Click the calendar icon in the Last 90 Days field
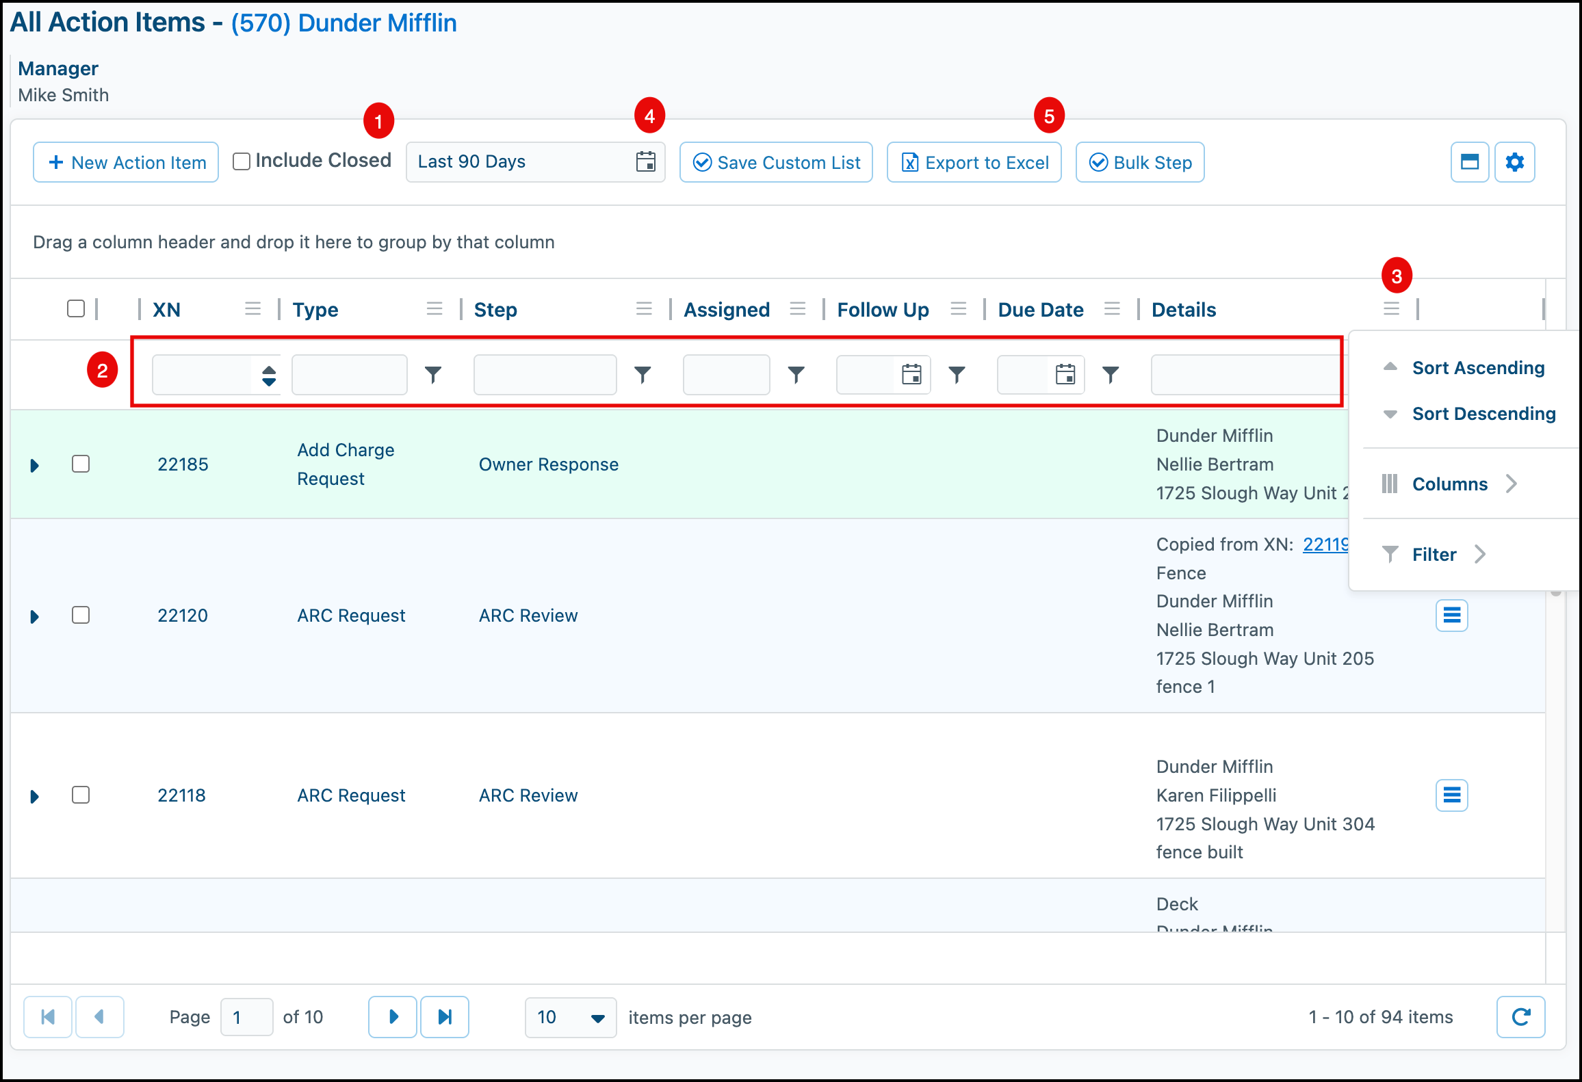This screenshot has height=1082, width=1582. click(645, 161)
